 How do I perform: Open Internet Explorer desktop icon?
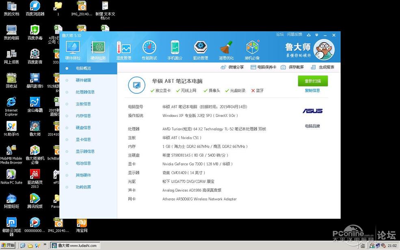11,106
